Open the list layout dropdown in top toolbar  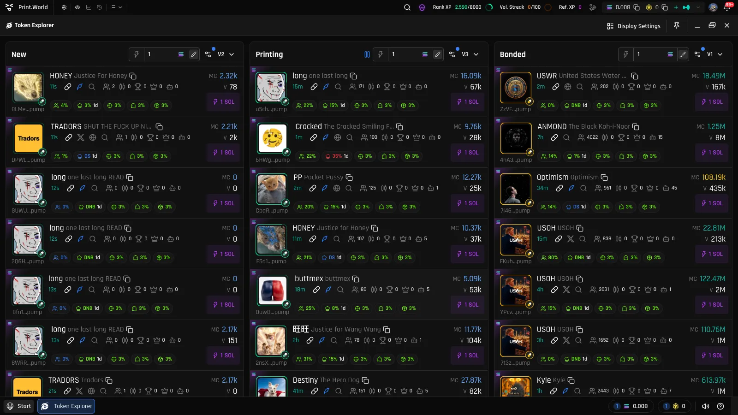tap(116, 7)
